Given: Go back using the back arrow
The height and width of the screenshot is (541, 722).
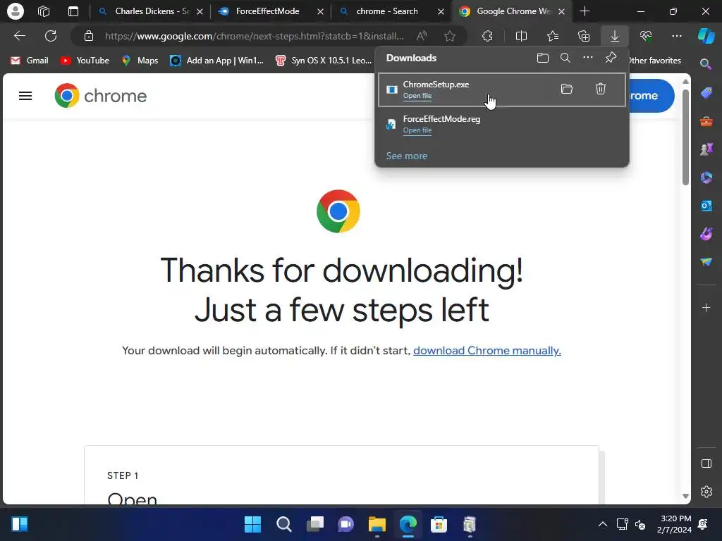Looking at the screenshot, I should coord(20,36).
